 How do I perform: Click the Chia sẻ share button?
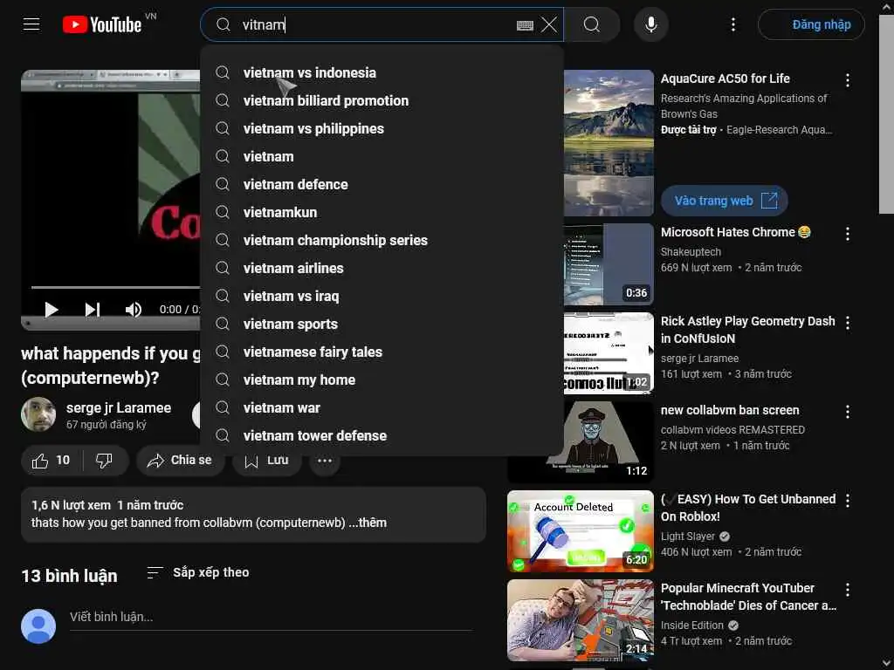(179, 461)
